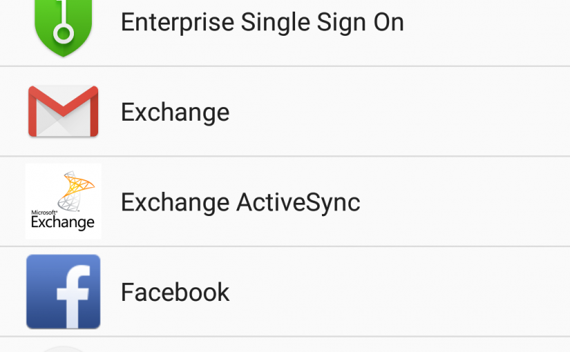Tap the word ActiveSync in the list

(x=298, y=202)
